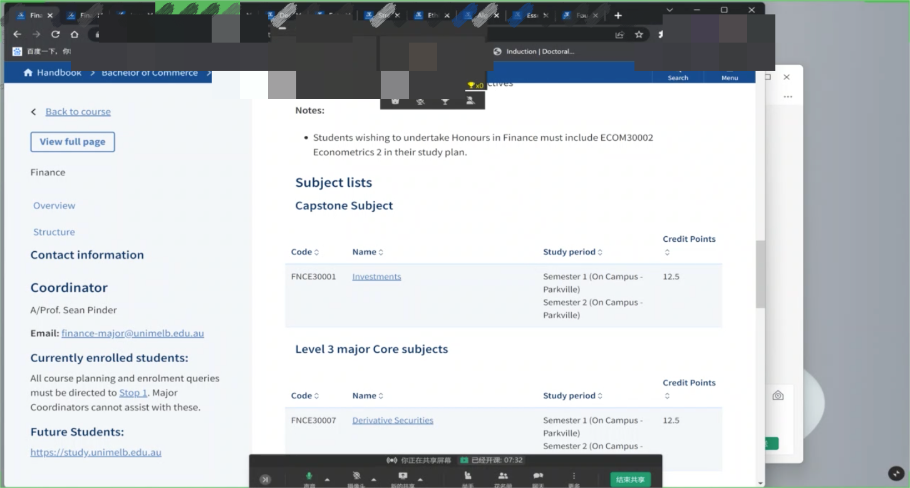
Task: Collapse the meeting toolbar with arrow button
Action: pos(266,479)
